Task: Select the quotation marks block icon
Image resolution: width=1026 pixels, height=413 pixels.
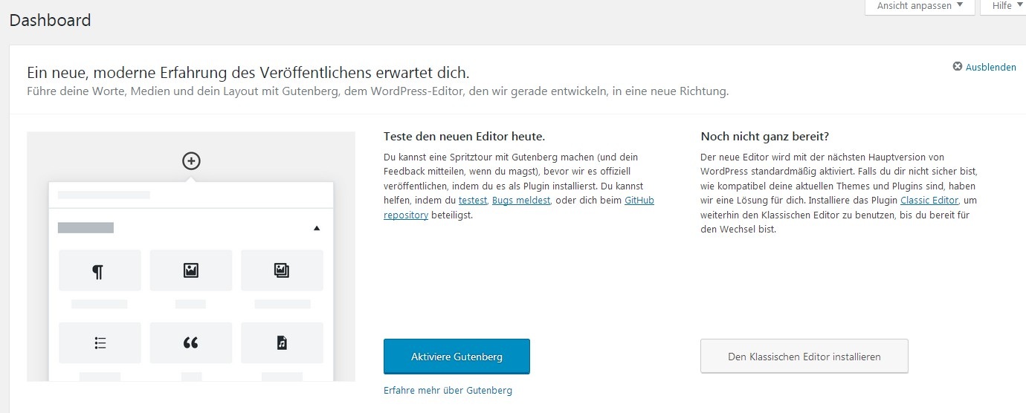Action: (191, 342)
